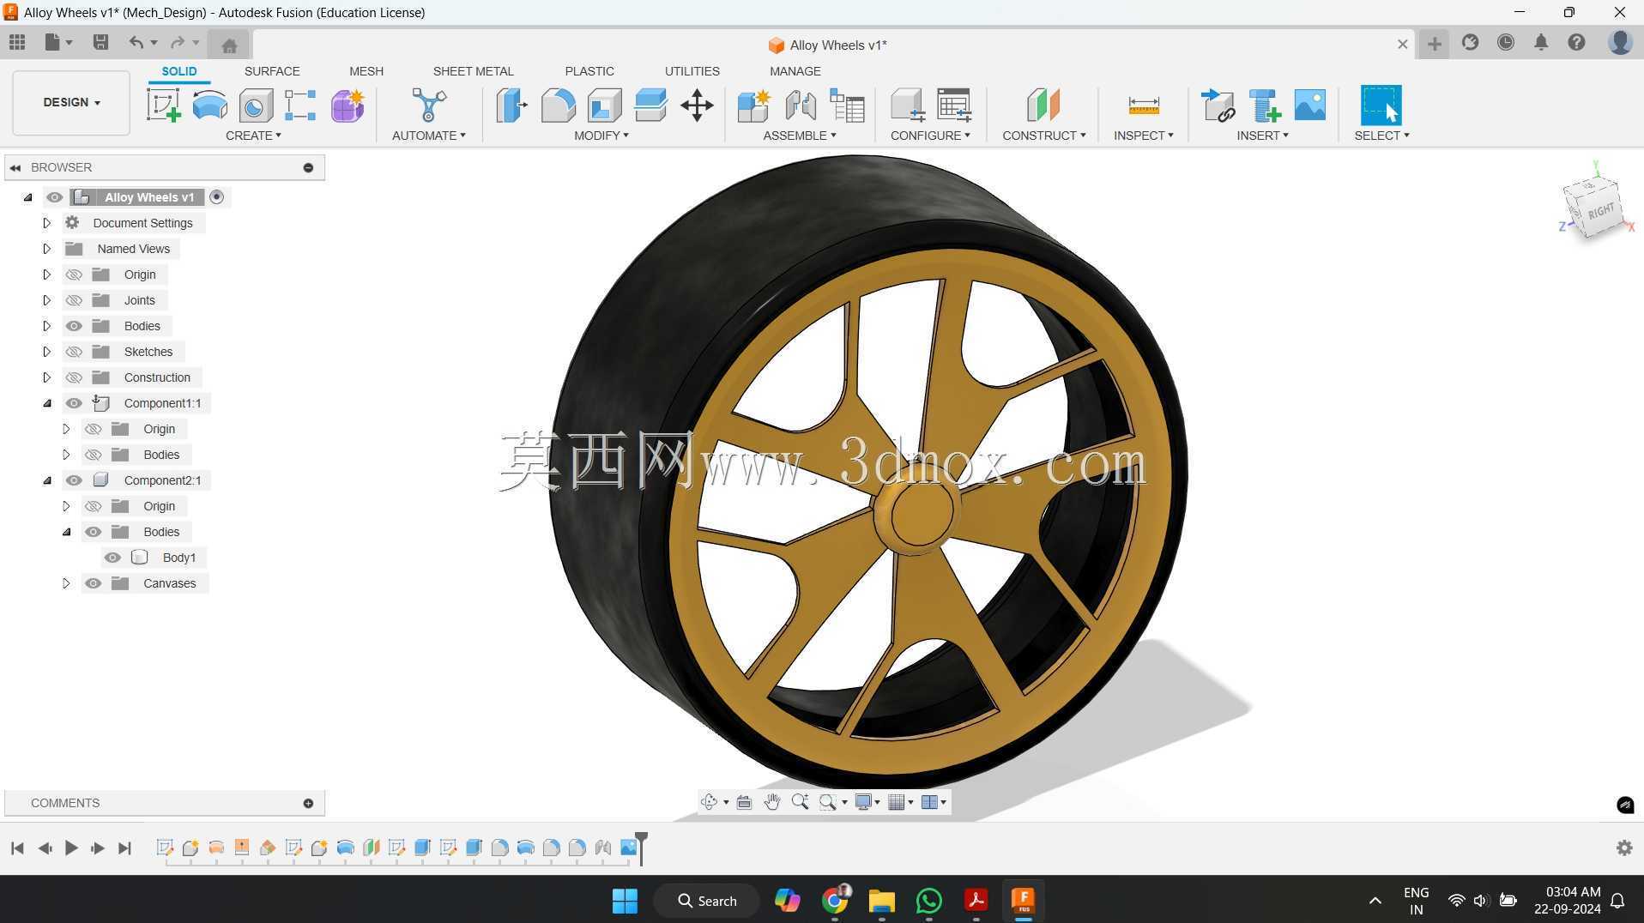Click the Save icon
This screenshot has width=1644, height=923.
pos(100,42)
